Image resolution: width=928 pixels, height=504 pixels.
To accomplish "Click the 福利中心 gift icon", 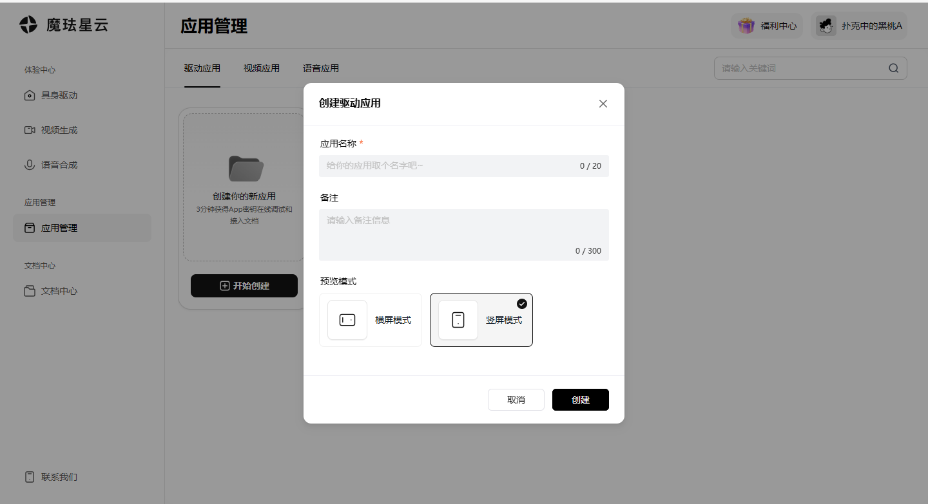I will [x=746, y=26].
